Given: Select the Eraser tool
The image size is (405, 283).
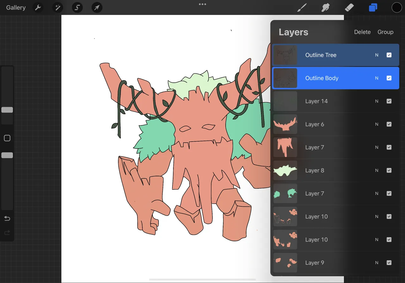Looking at the screenshot, I should coord(349,8).
